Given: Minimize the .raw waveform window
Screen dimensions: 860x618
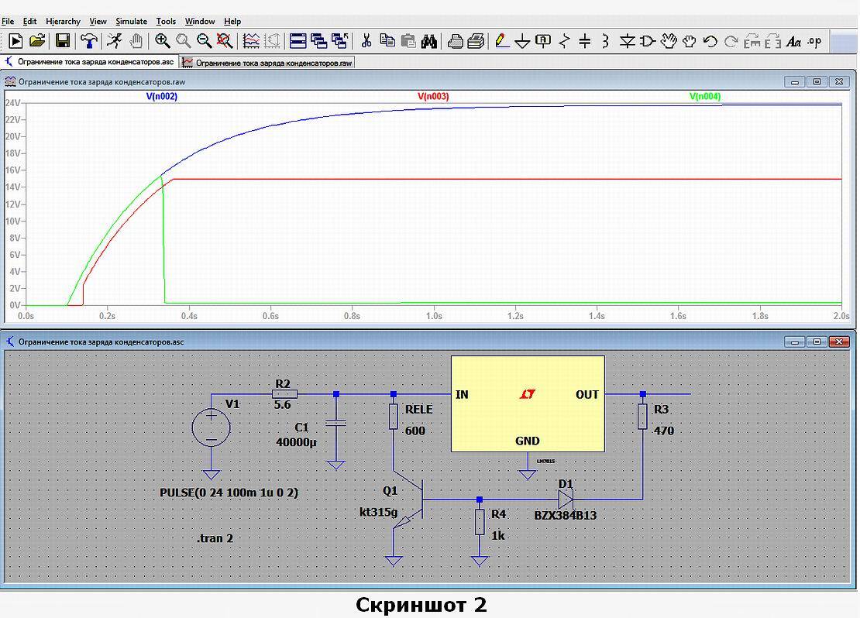Looking at the screenshot, I should (795, 82).
